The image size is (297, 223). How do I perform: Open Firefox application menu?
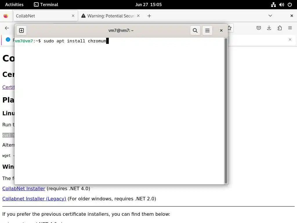290,28
